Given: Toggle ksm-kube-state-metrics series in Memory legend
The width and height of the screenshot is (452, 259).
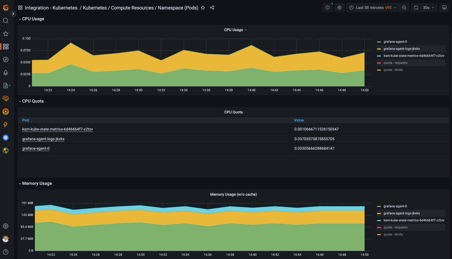Looking at the screenshot, I should (x=414, y=220).
